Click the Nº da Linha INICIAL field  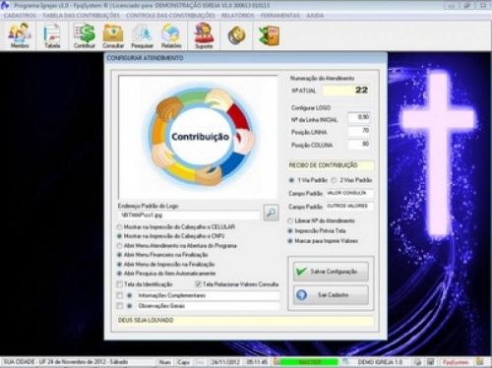tap(359, 117)
